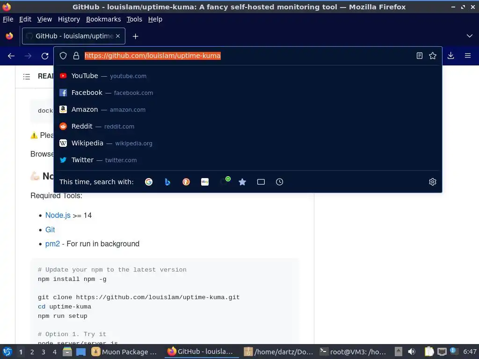This screenshot has height=359, width=479.
Task: Click the back navigation arrow
Action: pos(11,56)
